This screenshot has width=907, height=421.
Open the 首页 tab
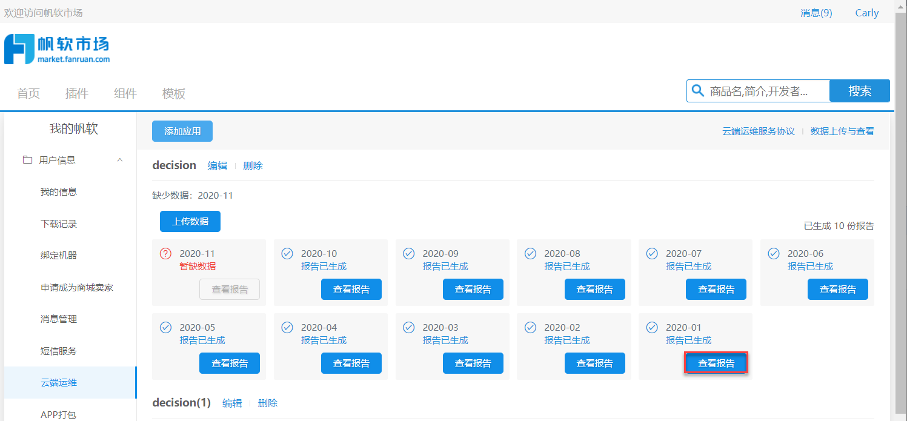pyautogui.click(x=28, y=93)
